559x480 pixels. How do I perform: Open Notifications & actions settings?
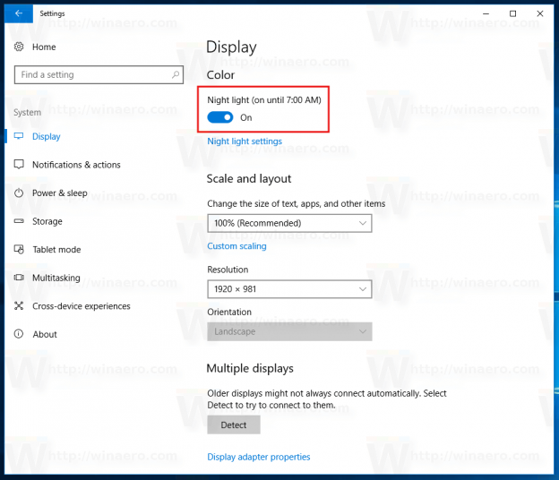[x=76, y=165]
